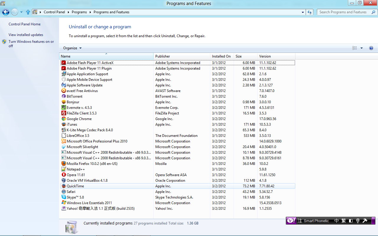Click the Programs breadcrumb in address bar
Viewport: 378px width, 236px height.
click(x=79, y=12)
